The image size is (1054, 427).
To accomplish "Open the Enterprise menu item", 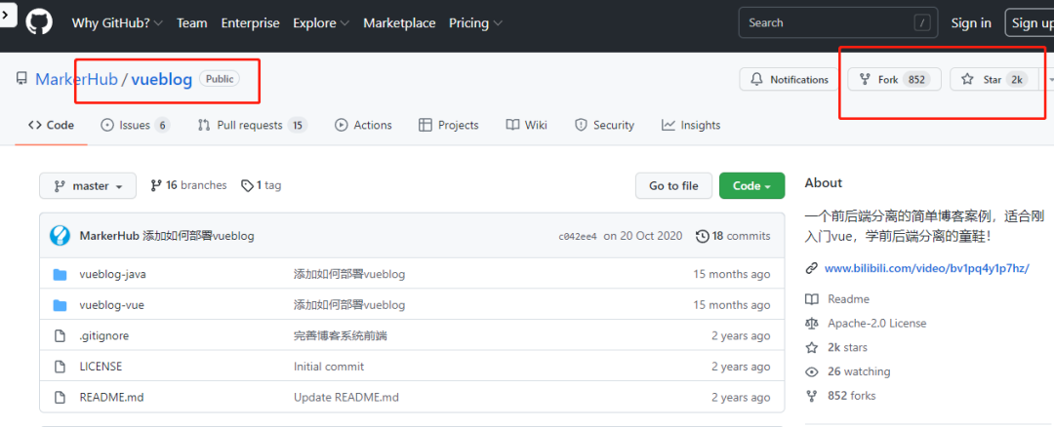I will coord(250,22).
